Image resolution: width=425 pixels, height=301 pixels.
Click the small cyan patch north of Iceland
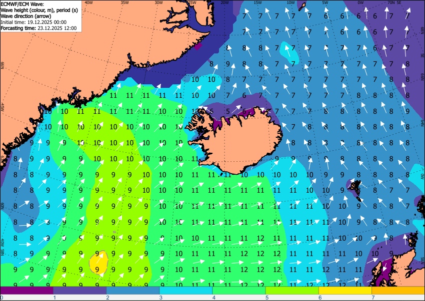pyautogui.click(x=289, y=52)
